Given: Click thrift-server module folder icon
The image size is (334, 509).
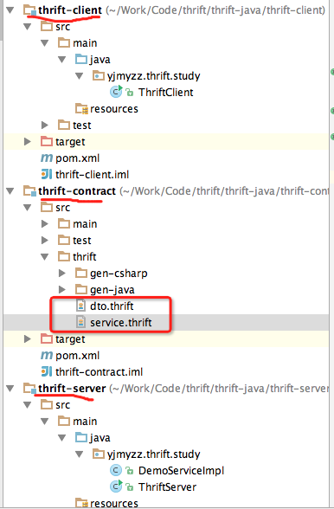Looking at the screenshot, I should coord(29,389).
